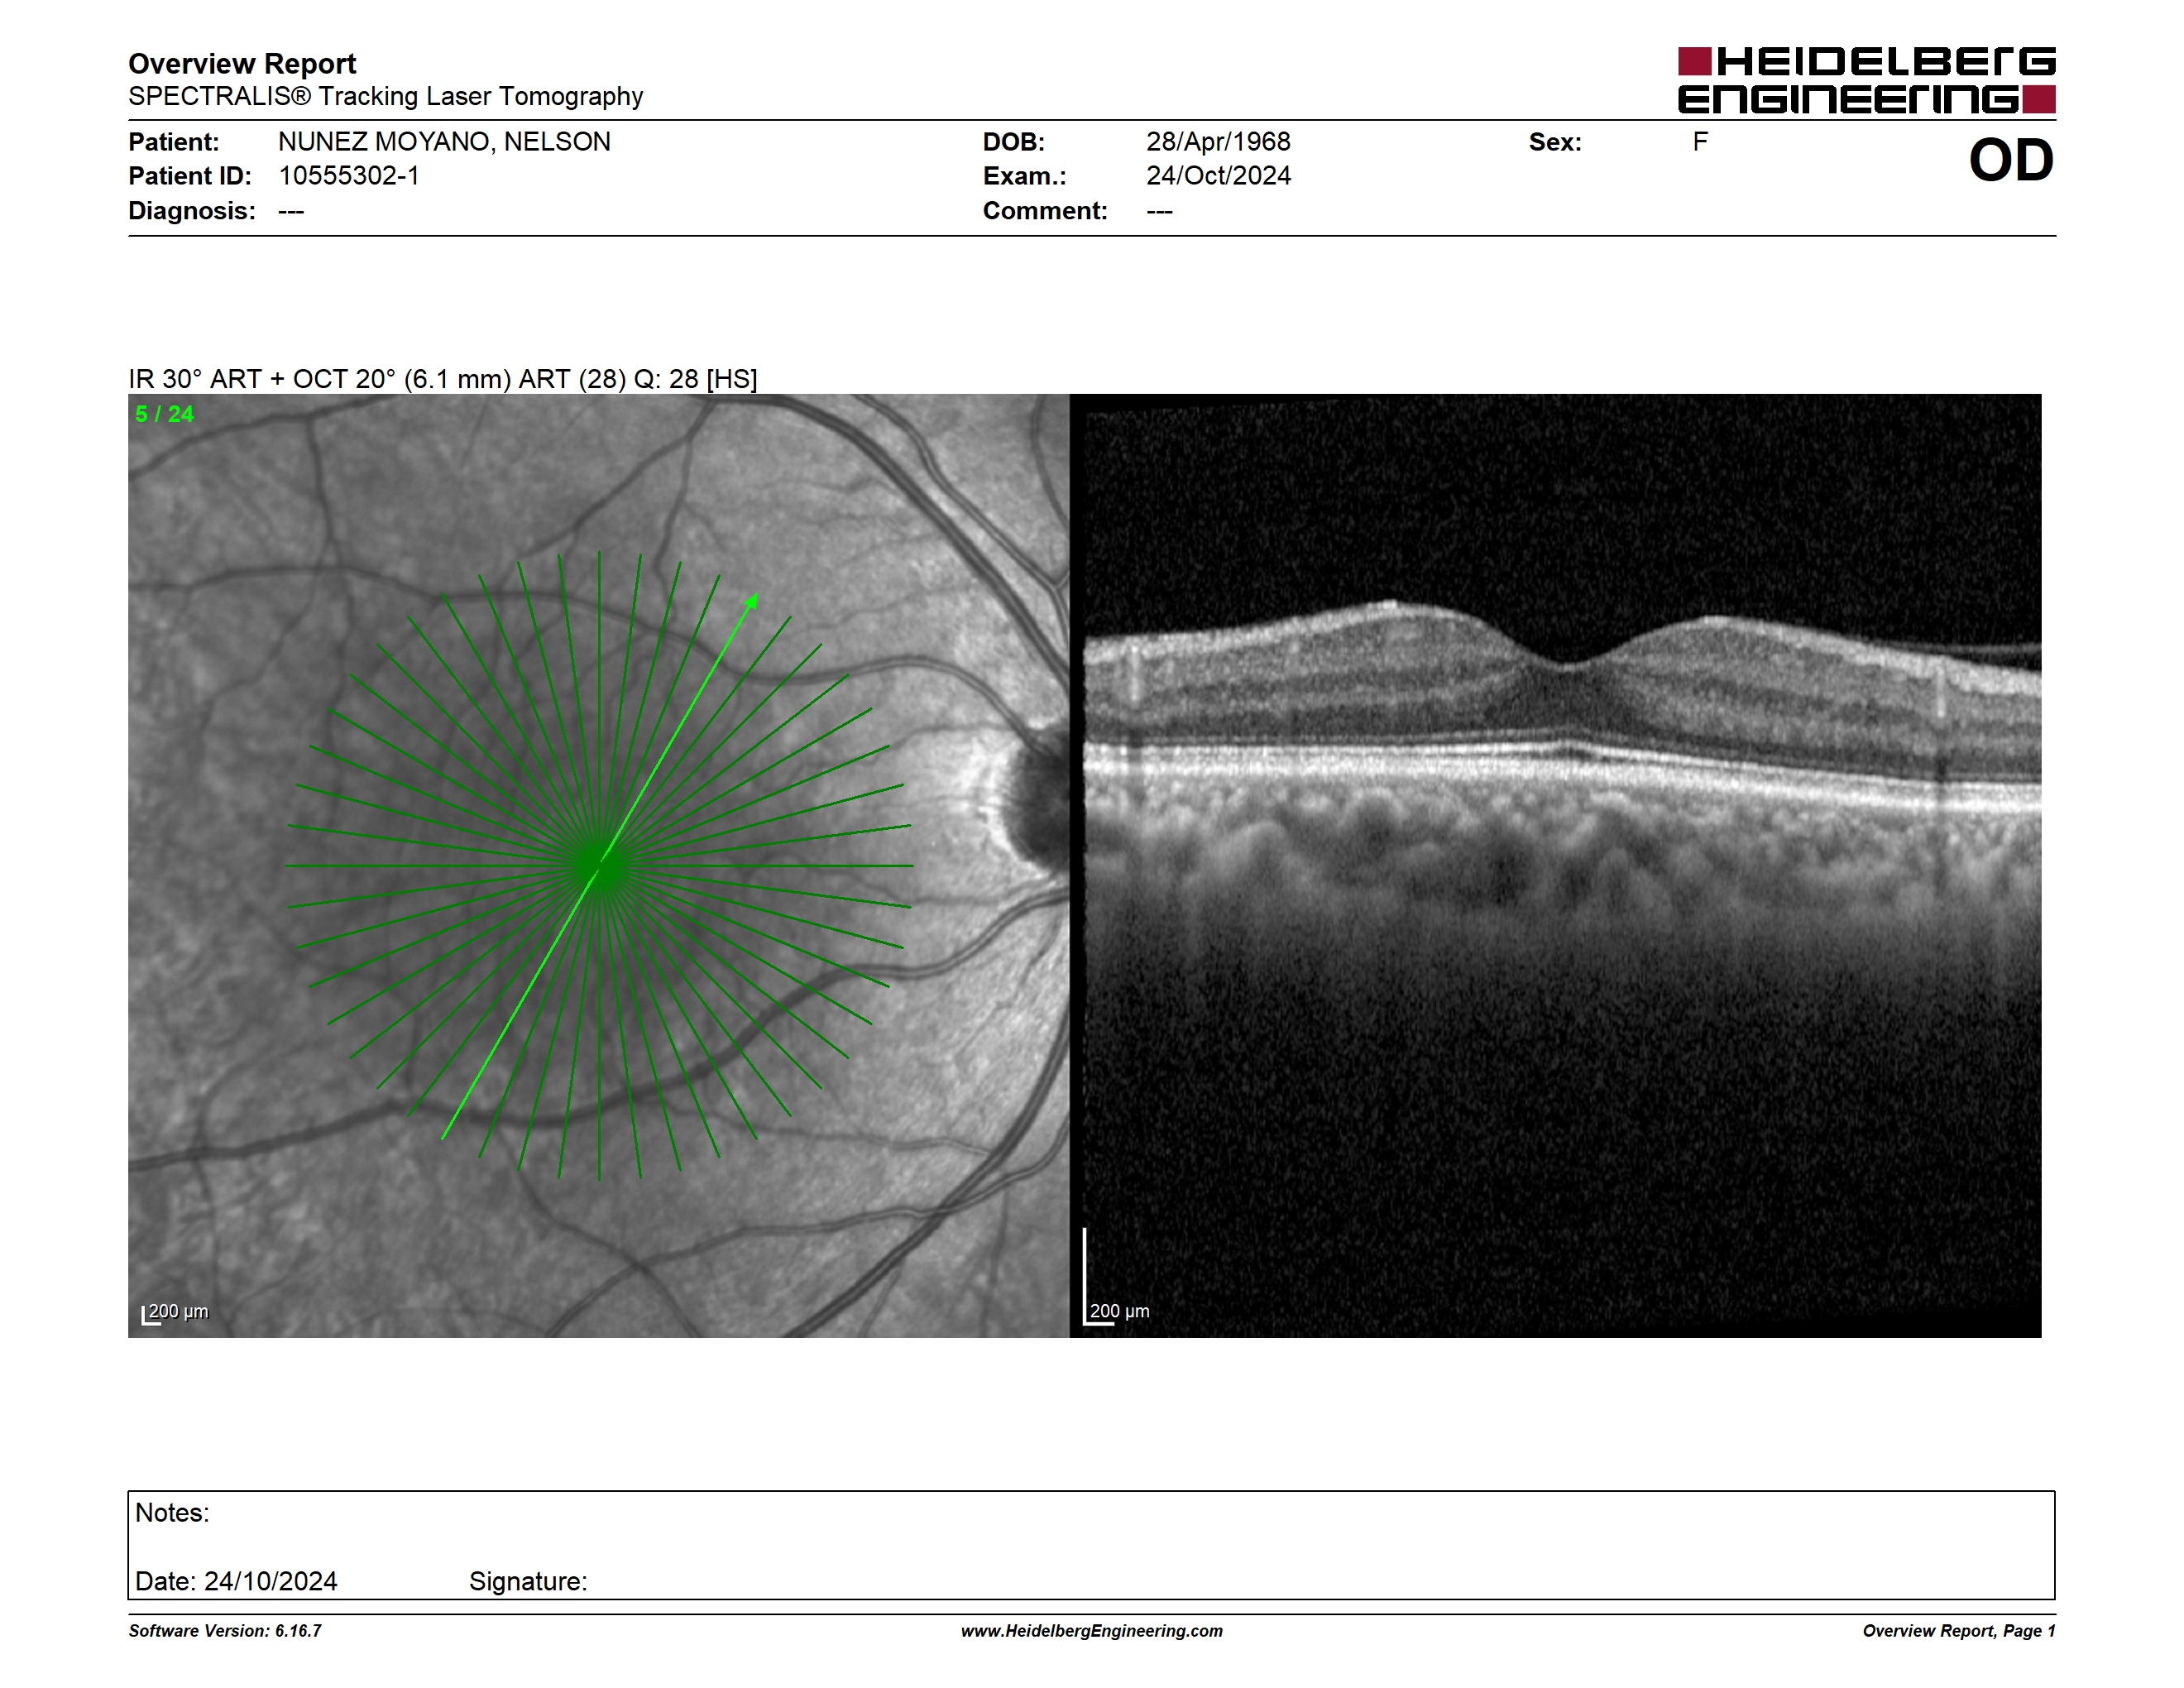The image size is (2184, 1688).
Task: Click the Comment label
Action: point(1045,211)
